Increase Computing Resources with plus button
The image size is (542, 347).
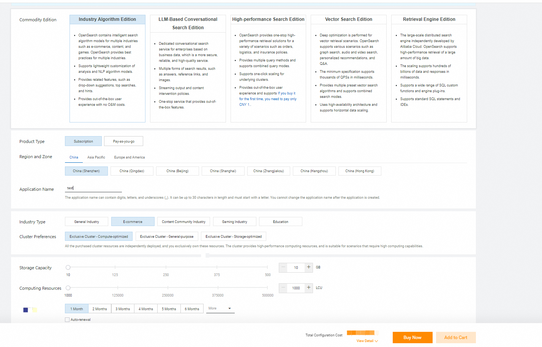point(309,288)
